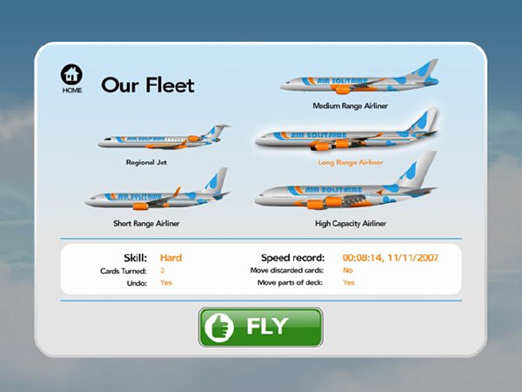Click the FLY text on green button

click(x=267, y=327)
